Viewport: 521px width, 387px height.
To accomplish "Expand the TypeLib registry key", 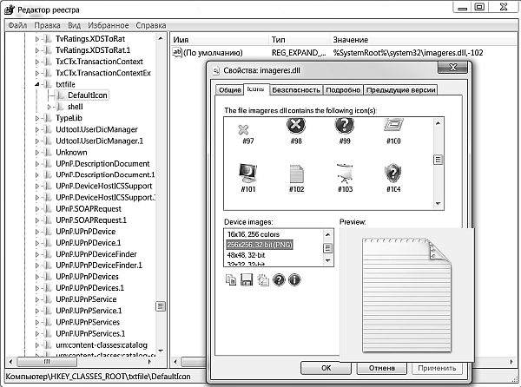I will tap(37, 117).
